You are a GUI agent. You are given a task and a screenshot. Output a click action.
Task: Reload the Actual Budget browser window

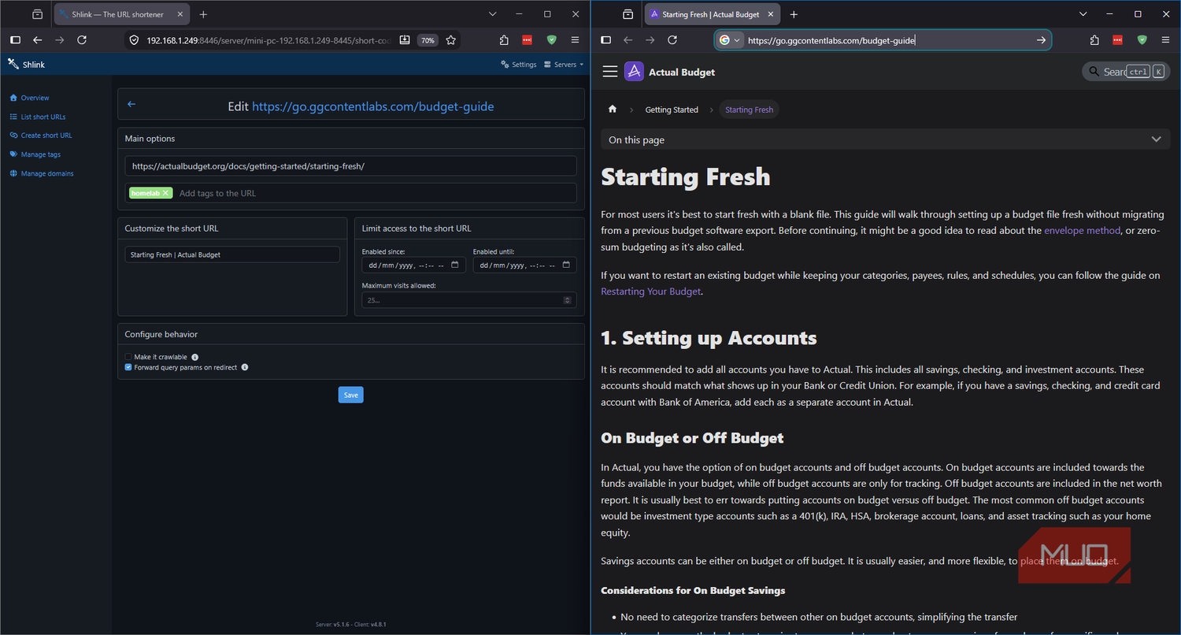tap(672, 40)
